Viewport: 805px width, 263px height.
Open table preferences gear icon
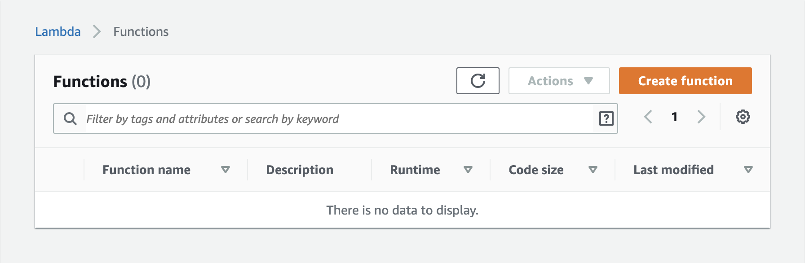(x=743, y=117)
